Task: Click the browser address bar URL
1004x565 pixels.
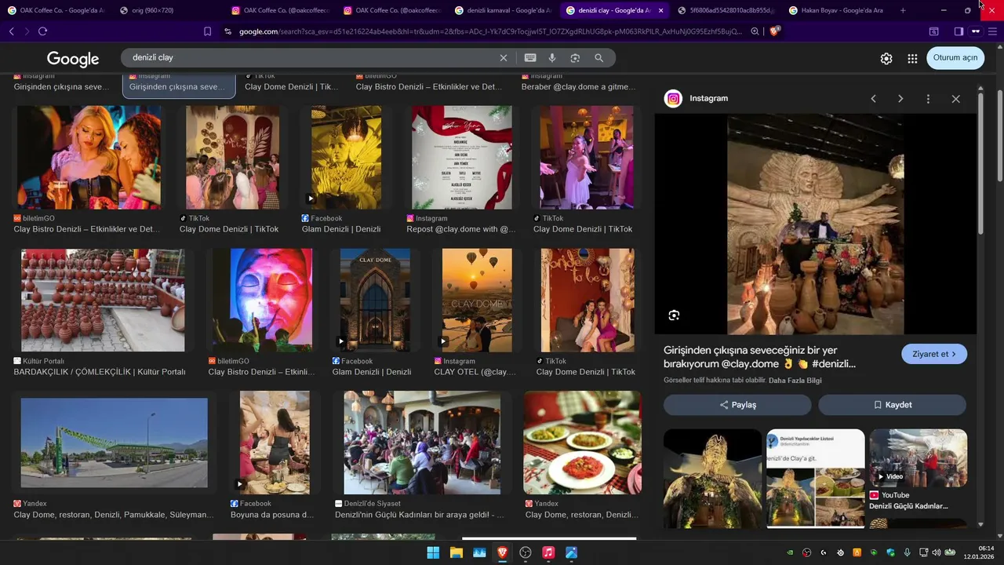Action: pos(490,31)
